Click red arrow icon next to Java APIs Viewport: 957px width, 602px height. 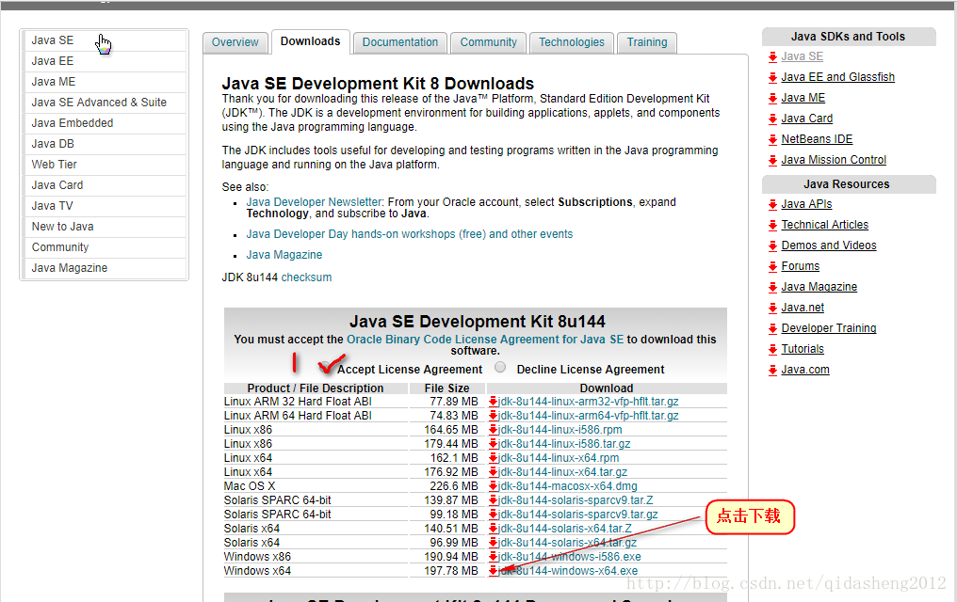[772, 204]
